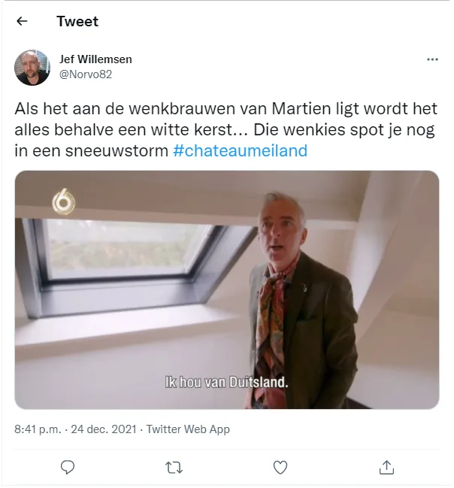
Task: Click the tweet text about Martien's wenkbrauwen
Action: point(226,129)
